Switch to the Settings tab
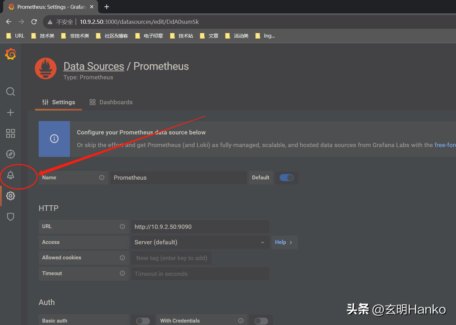The image size is (456, 325). (x=58, y=102)
